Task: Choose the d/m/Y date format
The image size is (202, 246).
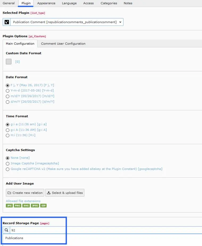Action: (x=7, y=102)
